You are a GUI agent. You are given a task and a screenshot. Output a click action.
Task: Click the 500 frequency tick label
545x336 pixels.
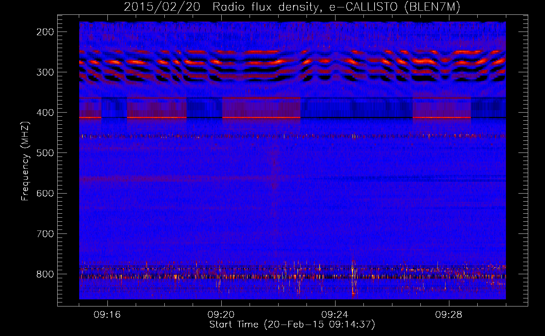45,153
